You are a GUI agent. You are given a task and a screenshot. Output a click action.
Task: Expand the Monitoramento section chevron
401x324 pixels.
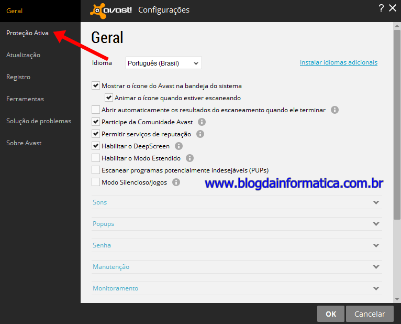(x=376, y=288)
